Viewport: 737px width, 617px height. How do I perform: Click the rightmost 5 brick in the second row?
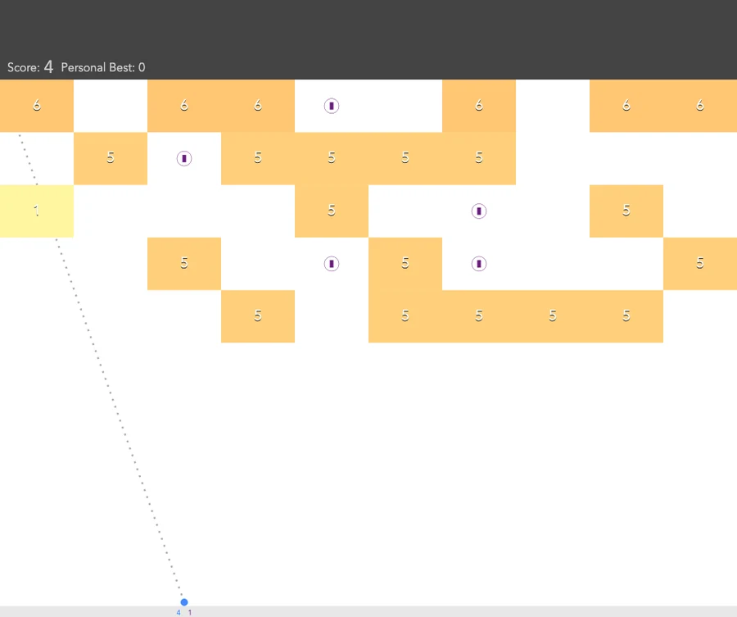(479, 158)
